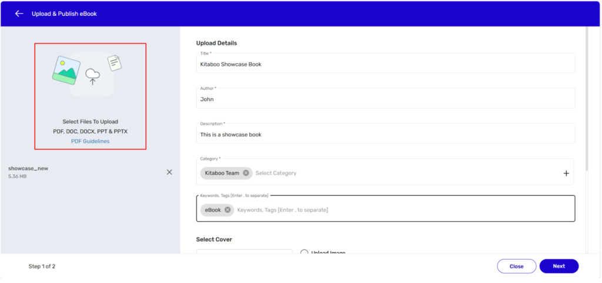Click the landscape image illustration
Screen dimensions: 602x283
point(66,70)
